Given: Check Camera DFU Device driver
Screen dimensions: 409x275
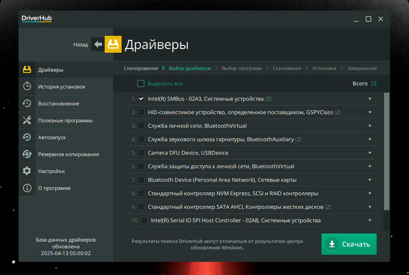Looking at the screenshot, I should pyautogui.click(x=141, y=153).
